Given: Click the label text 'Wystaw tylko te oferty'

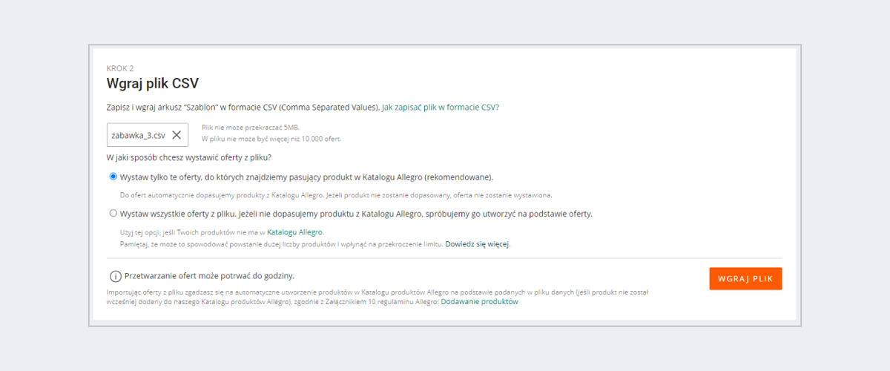Looking at the screenshot, I should coord(161,177).
